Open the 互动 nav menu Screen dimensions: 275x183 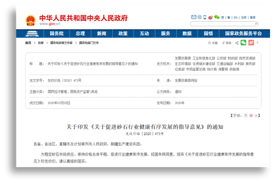(144, 34)
